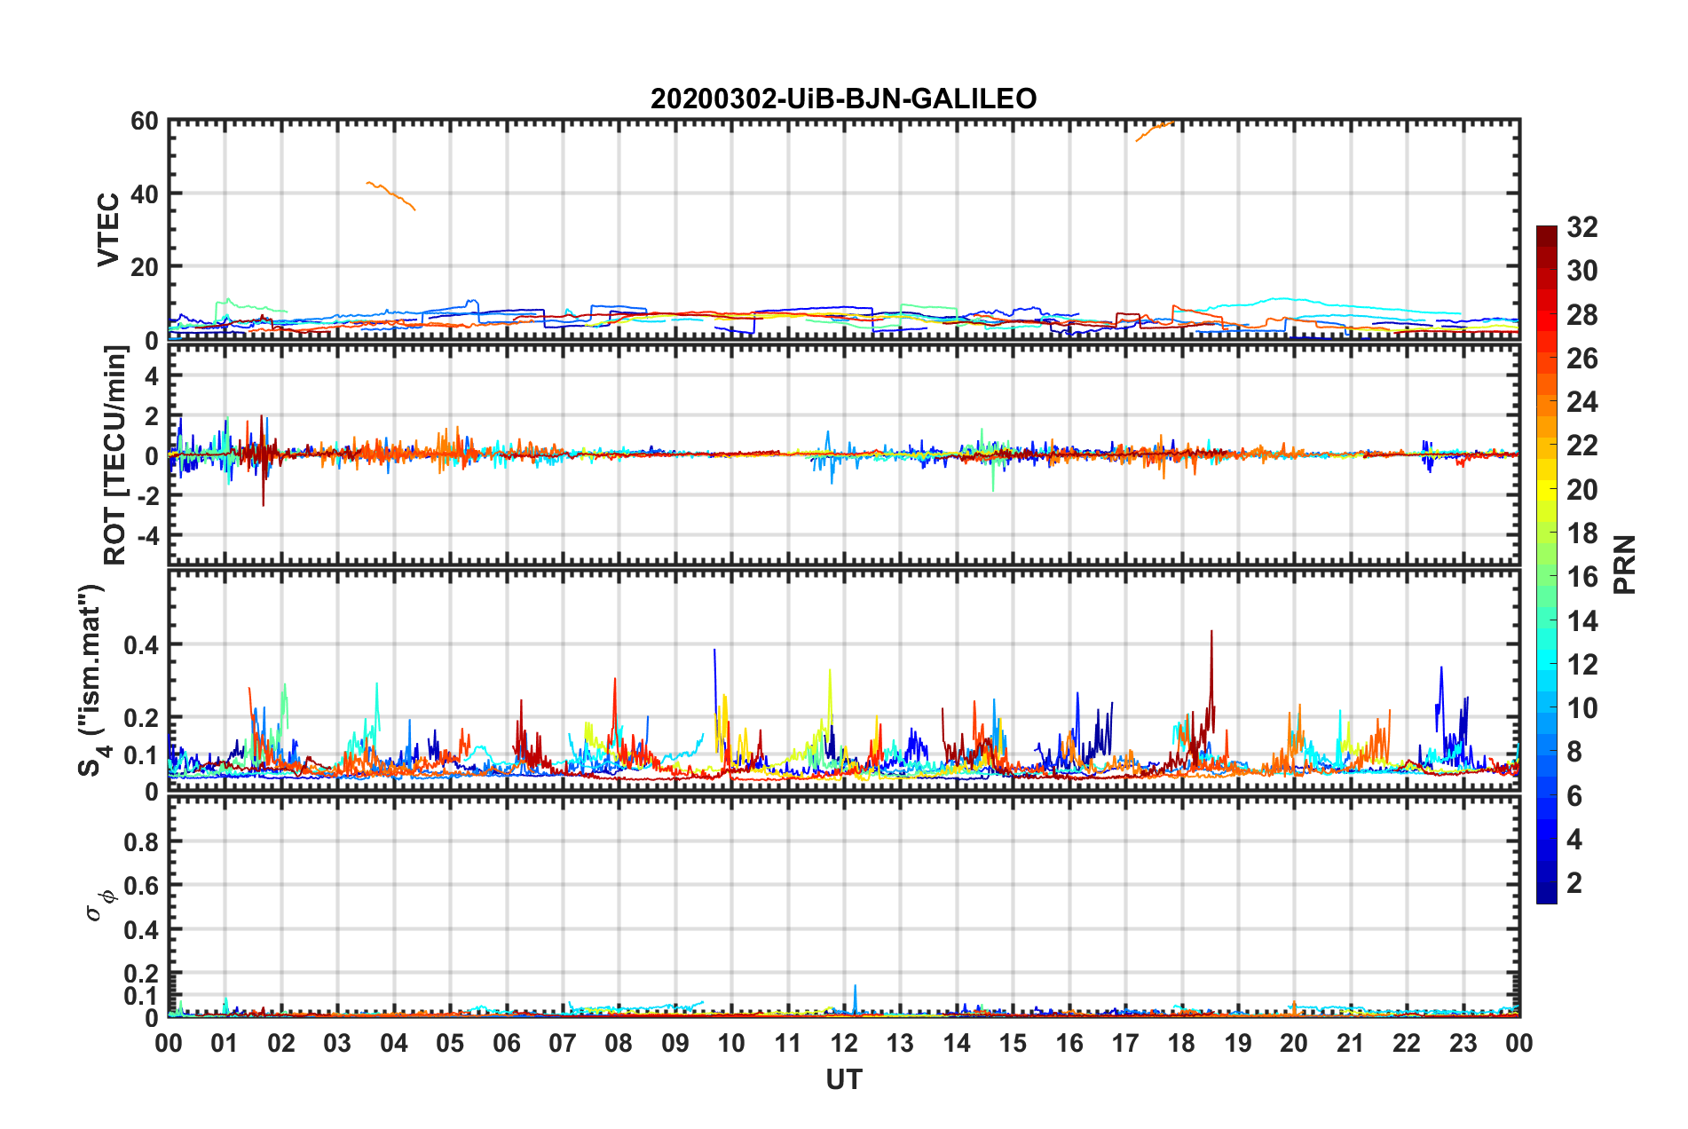
Task: Select colorbar tick label 10
Action: [x=1582, y=708]
